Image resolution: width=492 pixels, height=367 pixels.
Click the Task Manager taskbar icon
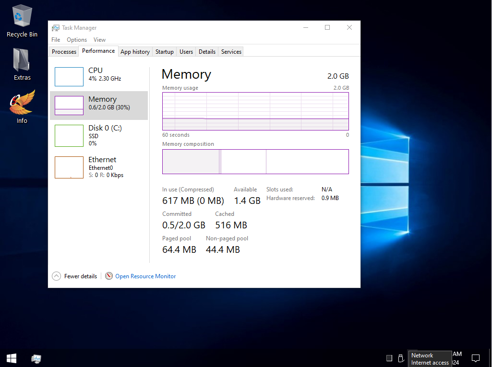[x=36, y=358]
